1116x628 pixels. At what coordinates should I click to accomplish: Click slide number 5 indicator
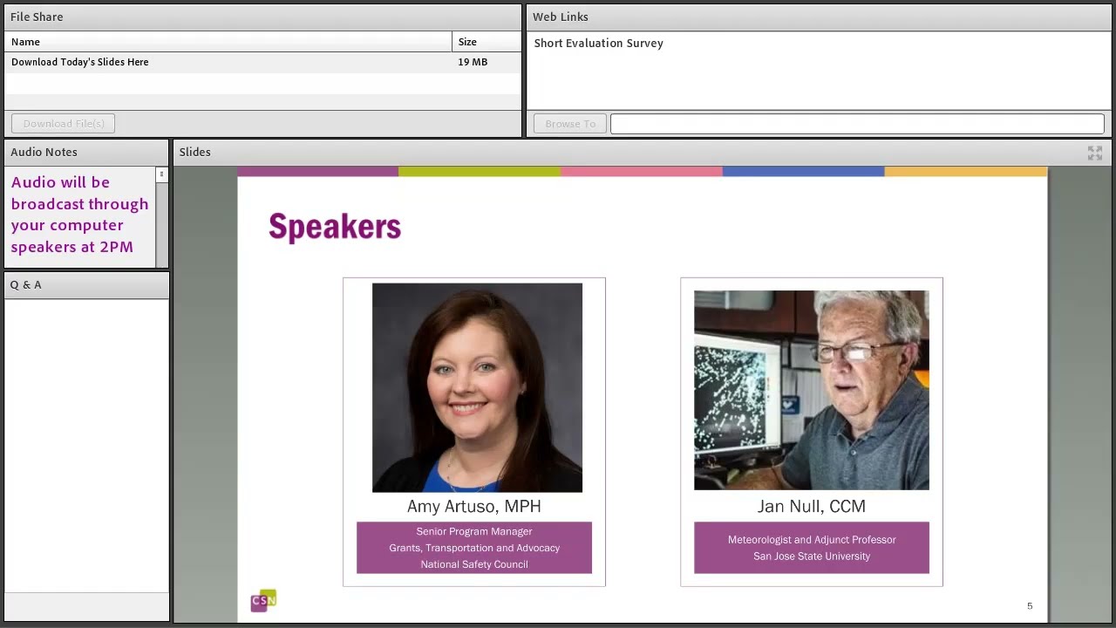pyautogui.click(x=1030, y=606)
